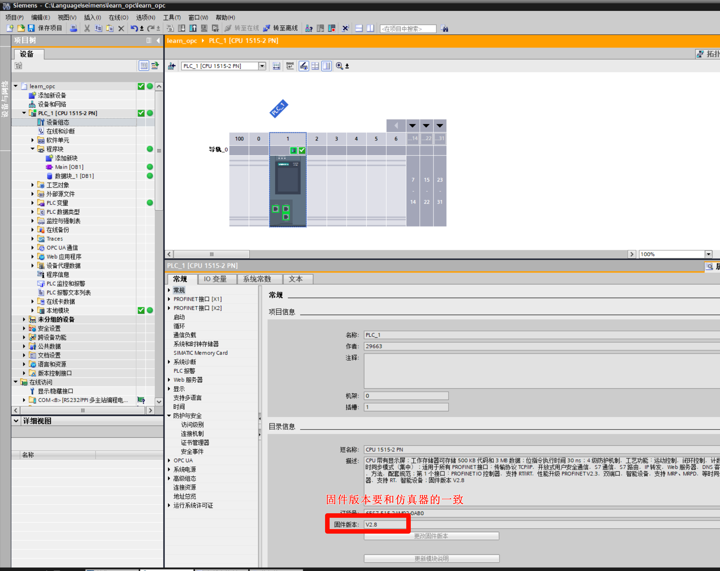Copy selection using toolbar copy icon
The height and width of the screenshot is (571, 720).
(x=98, y=28)
